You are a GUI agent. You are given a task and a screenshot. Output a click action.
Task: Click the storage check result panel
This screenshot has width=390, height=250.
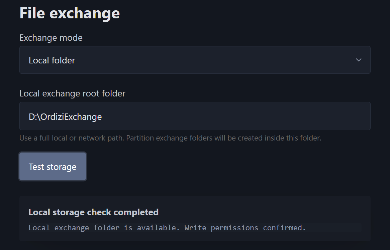195,219
